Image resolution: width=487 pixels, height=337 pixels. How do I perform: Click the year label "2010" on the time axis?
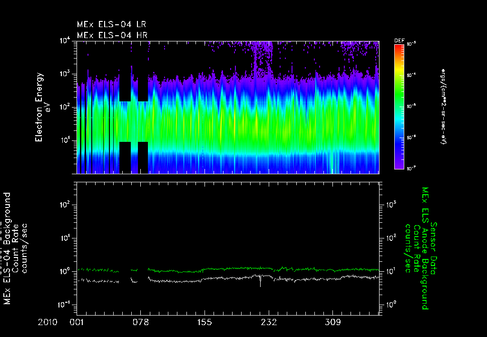point(48,322)
